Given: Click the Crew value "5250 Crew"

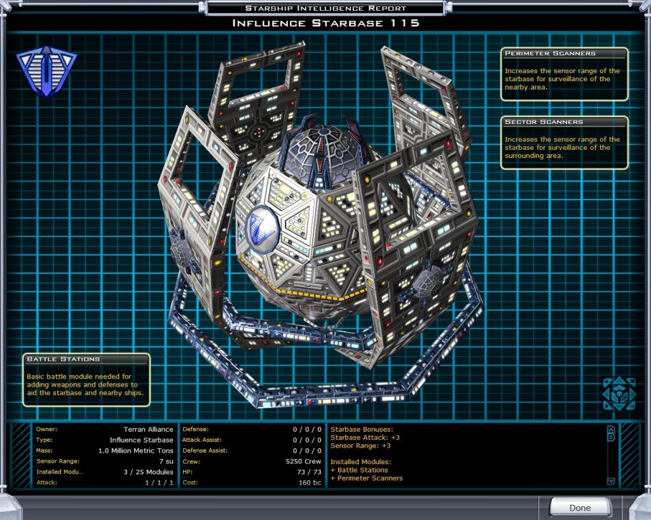Looking at the screenshot, I should tap(303, 461).
